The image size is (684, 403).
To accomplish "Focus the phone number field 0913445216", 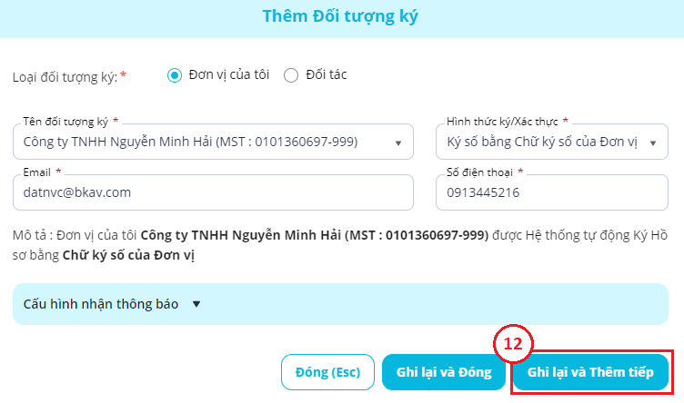I will 551,192.
